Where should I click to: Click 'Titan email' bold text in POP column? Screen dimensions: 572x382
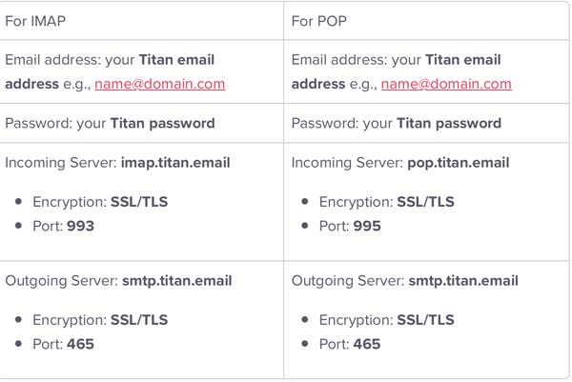pos(463,60)
